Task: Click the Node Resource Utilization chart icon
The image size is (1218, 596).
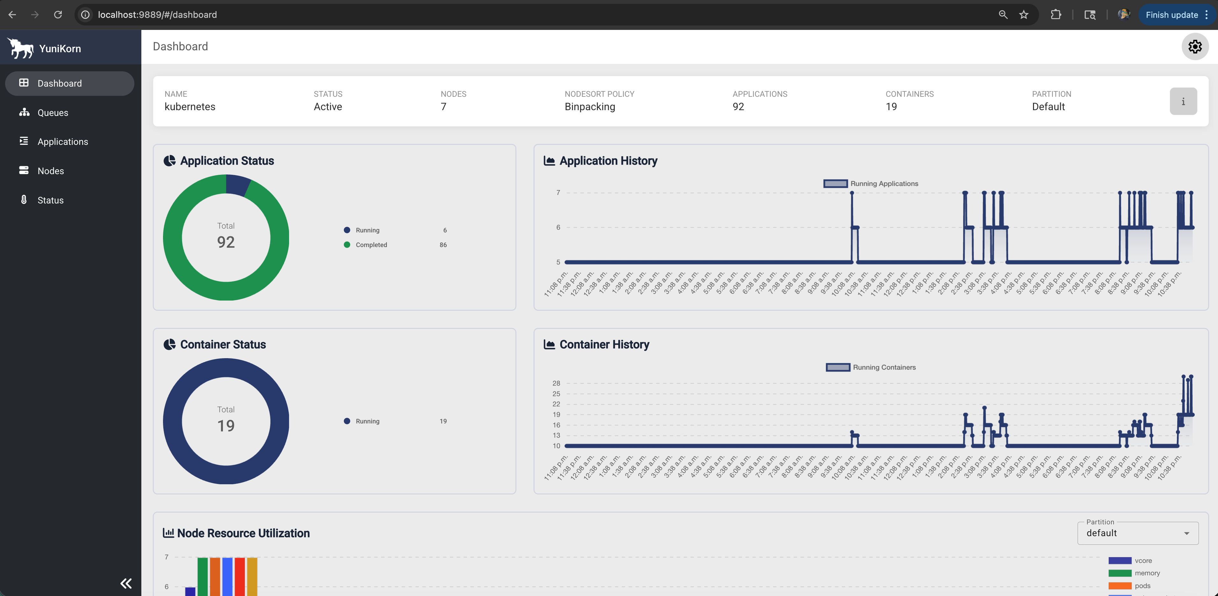Action: point(169,532)
